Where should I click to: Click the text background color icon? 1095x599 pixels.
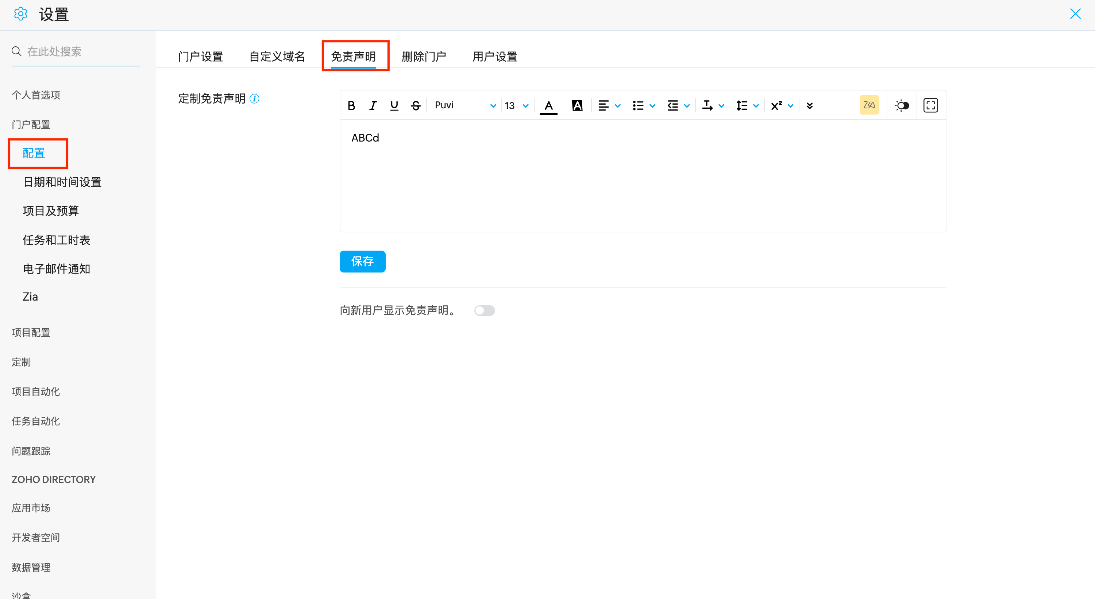(x=577, y=105)
